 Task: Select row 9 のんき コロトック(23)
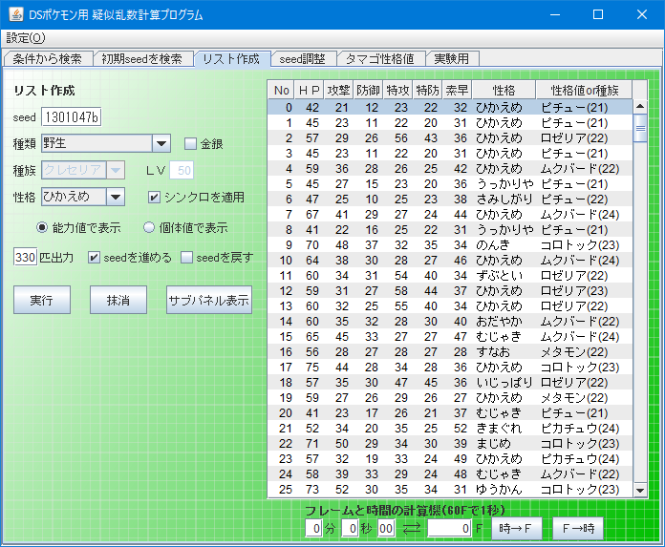coord(450,245)
